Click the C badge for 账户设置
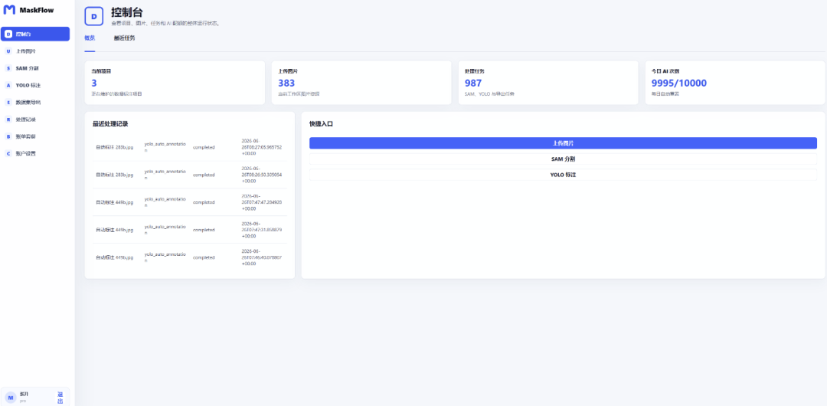 pyautogui.click(x=8, y=154)
